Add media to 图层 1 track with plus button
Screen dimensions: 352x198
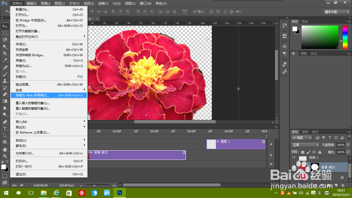[x=271, y=144]
